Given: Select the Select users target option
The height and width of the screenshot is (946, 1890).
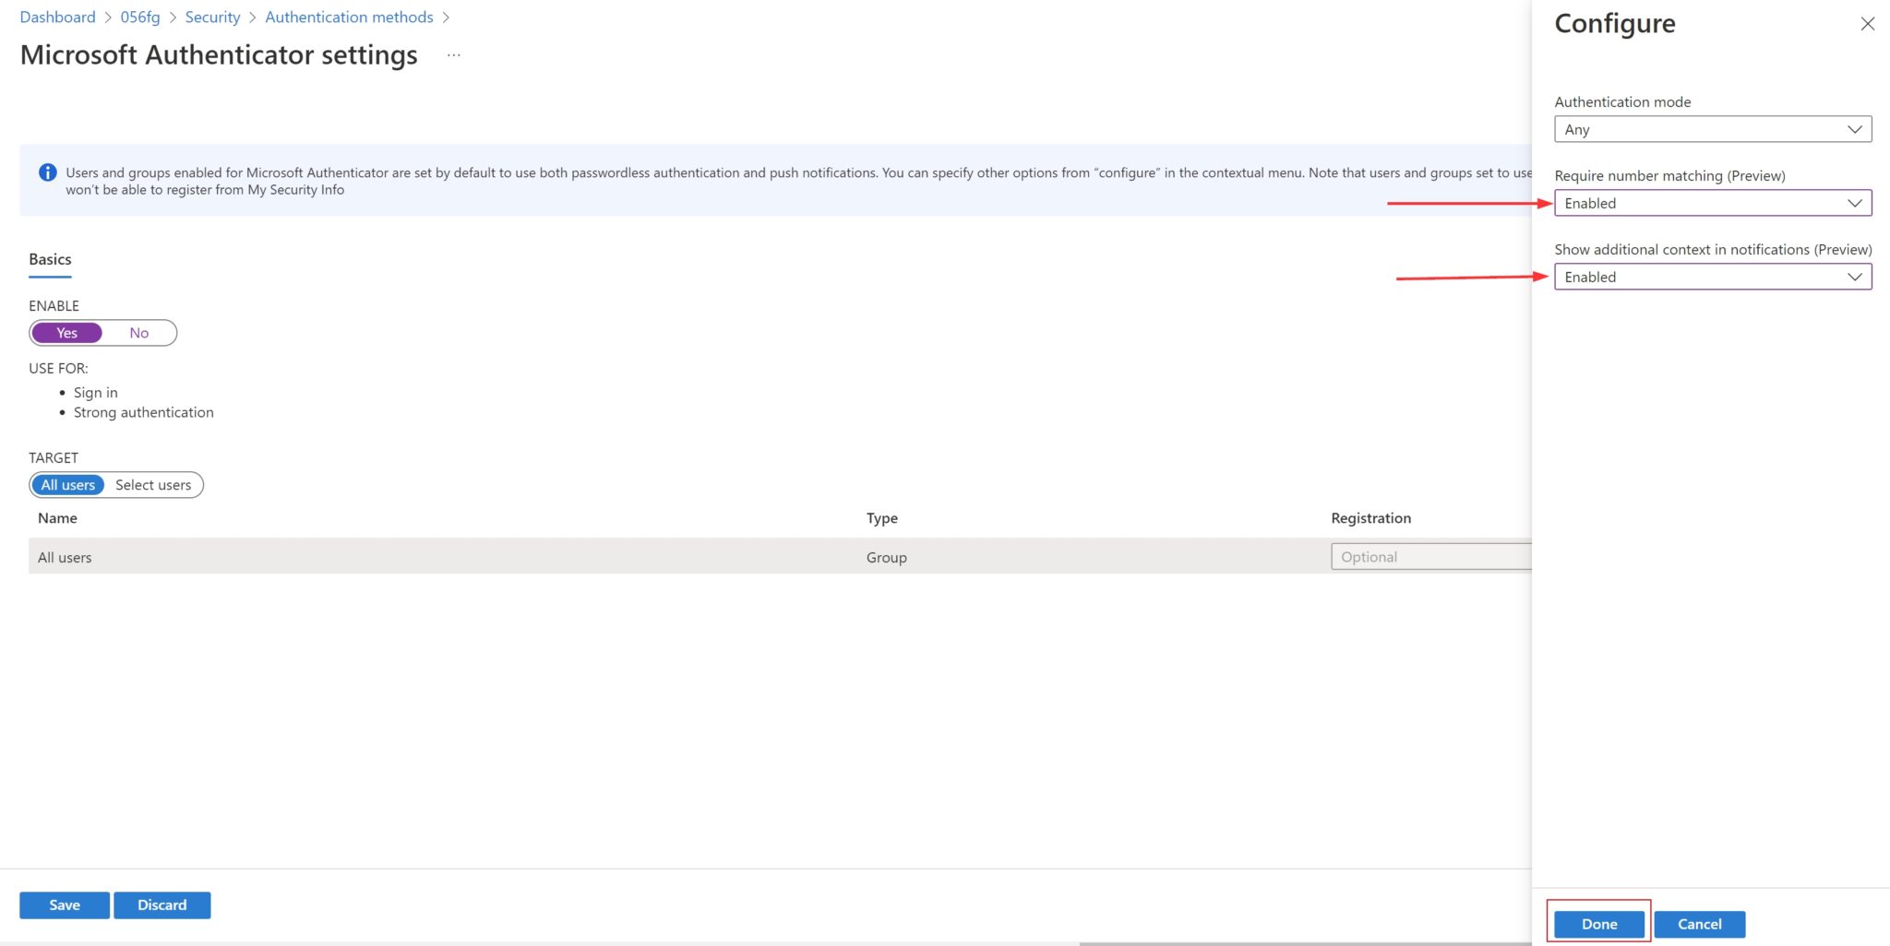Looking at the screenshot, I should 151,484.
